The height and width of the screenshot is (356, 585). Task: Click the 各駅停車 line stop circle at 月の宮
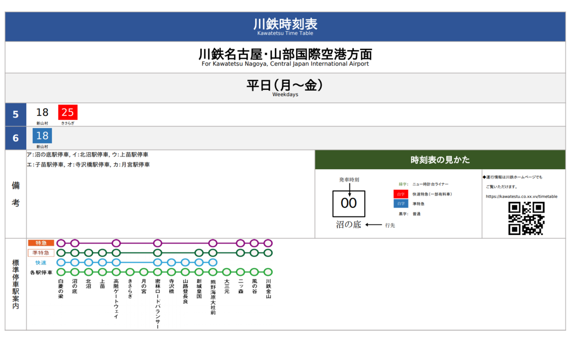pyautogui.click(x=144, y=272)
